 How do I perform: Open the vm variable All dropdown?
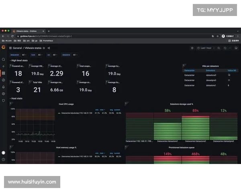point(55,55)
